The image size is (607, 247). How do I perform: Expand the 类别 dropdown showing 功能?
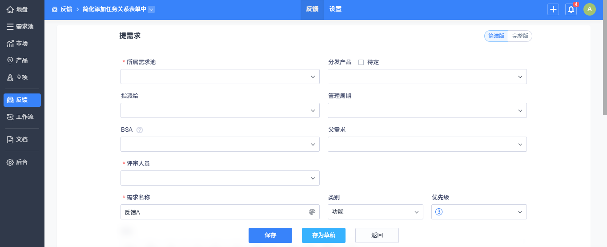click(375, 212)
